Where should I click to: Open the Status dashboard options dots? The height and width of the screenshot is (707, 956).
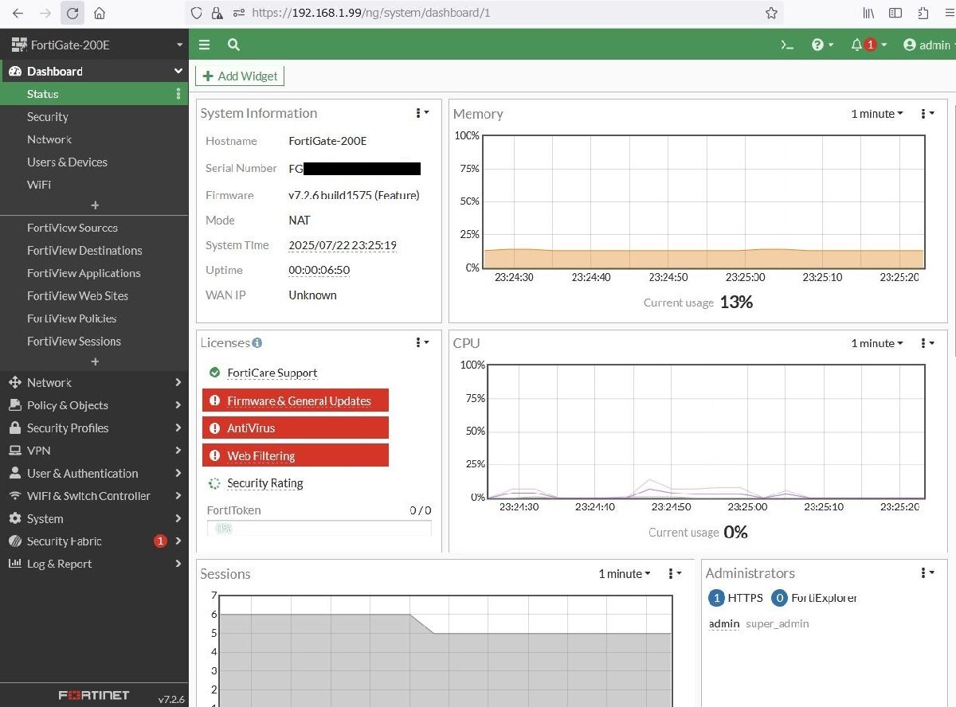[x=178, y=94]
